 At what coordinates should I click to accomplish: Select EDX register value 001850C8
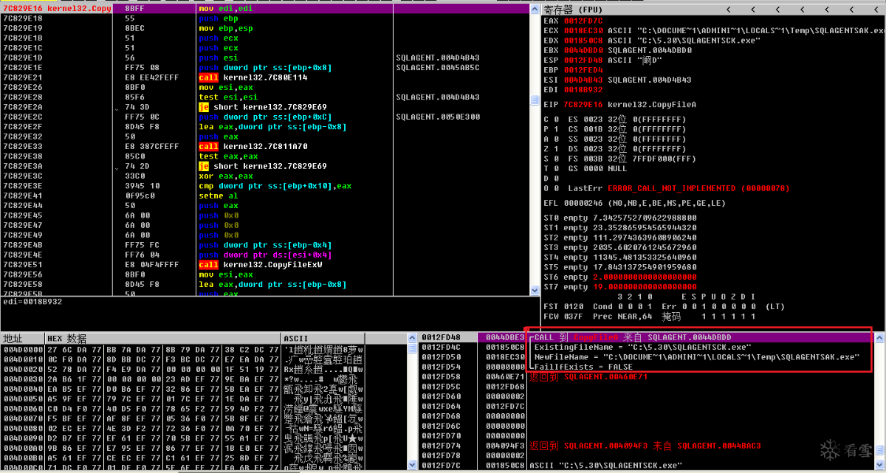[x=583, y=40]
